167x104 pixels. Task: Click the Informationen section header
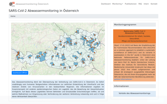134,86
